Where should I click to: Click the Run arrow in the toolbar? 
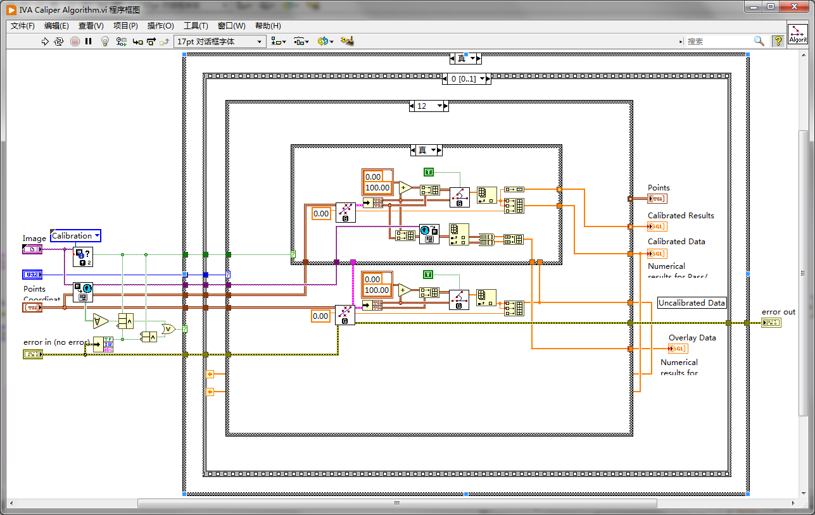pos(45,41)
